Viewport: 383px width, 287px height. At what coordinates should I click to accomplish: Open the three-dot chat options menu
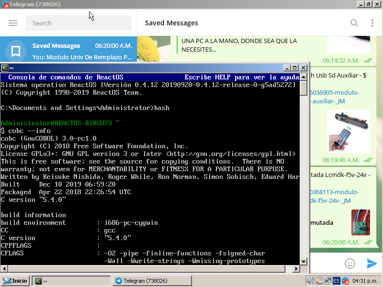click(372, 23)
